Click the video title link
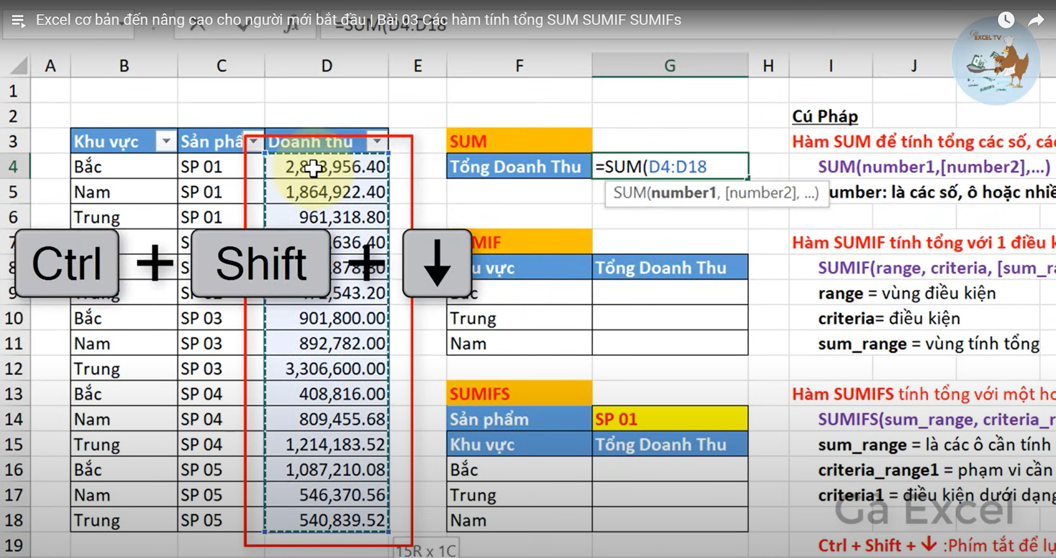Image resolution: width=1056 pixels, height=558 pixels. (x=358, y=20)
